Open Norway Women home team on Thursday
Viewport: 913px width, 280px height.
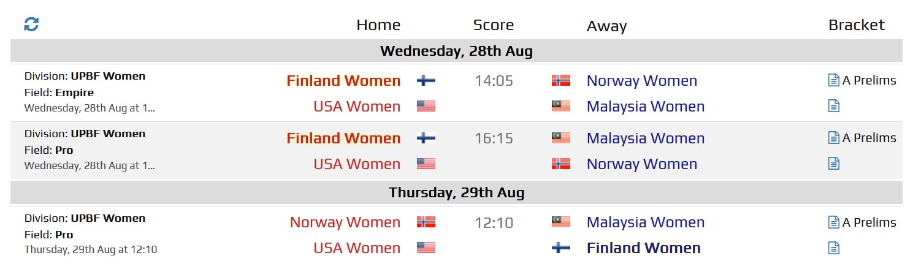tap(345, 222)
